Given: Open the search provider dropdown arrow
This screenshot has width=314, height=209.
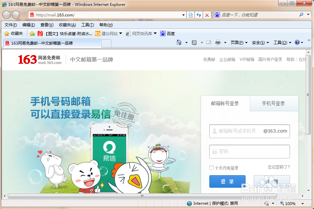Looking at the screenshot, I should (x=308, y=14).
